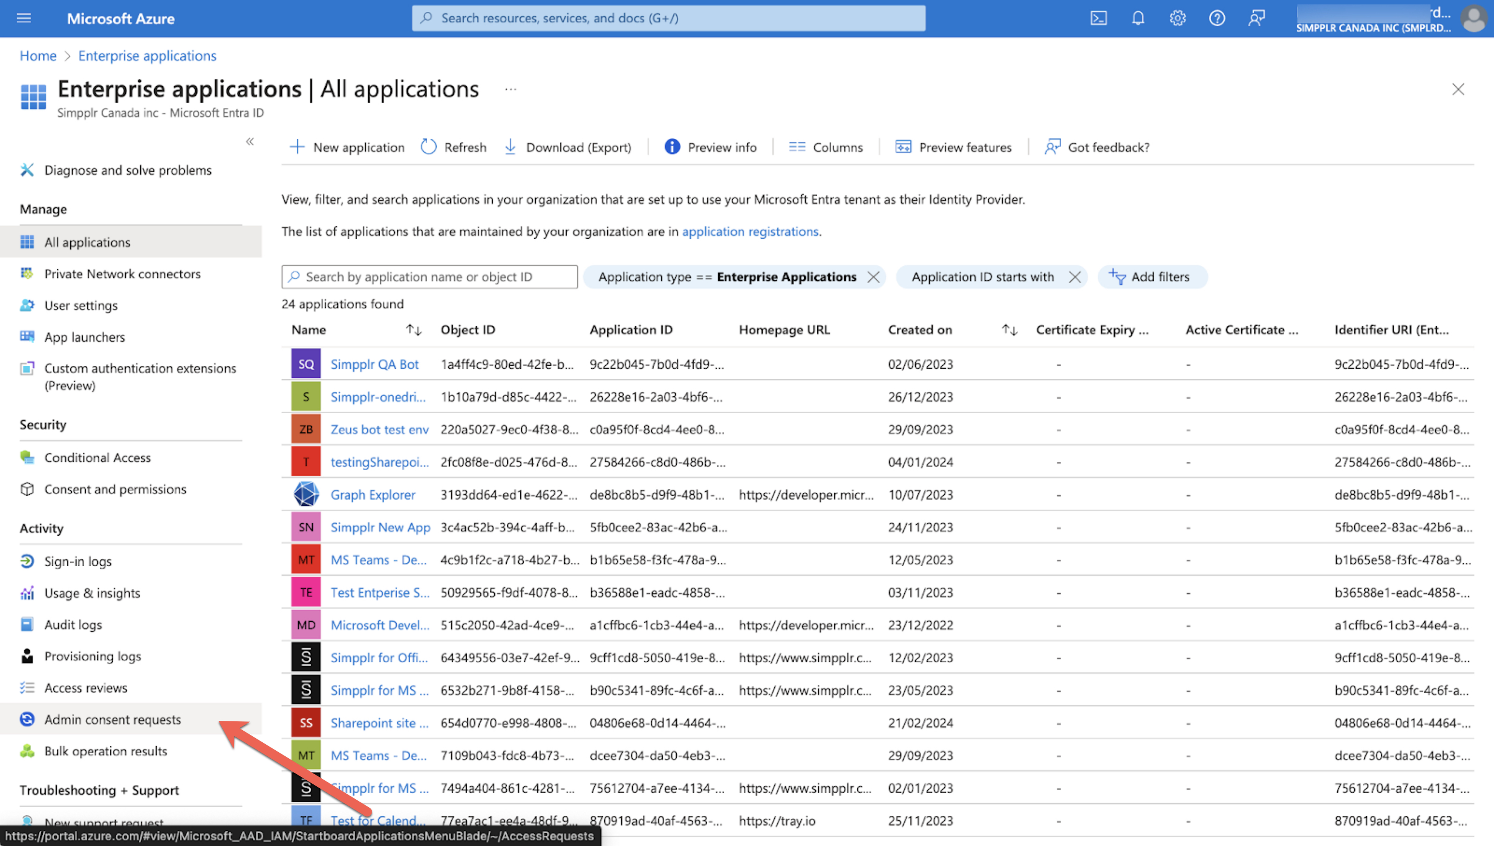Click the Object ID column header
This screenshot has height=846, width=1494.
point(468,330)
